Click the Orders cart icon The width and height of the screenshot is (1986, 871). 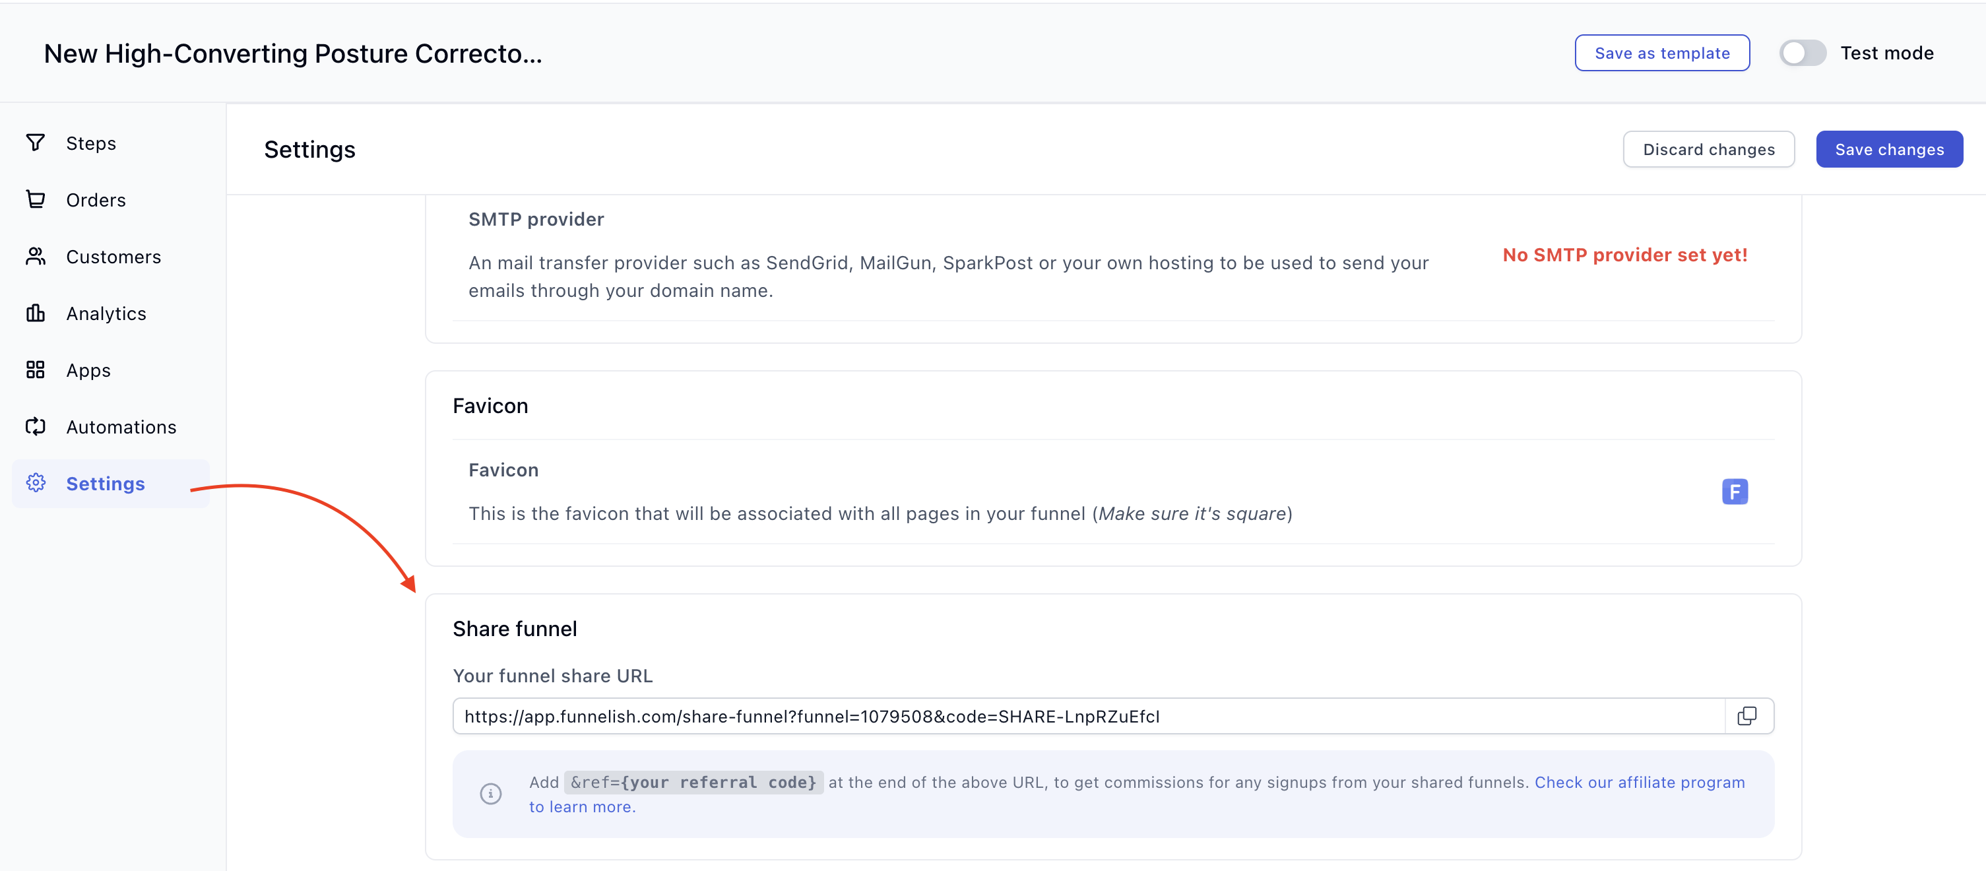(36, 200)
